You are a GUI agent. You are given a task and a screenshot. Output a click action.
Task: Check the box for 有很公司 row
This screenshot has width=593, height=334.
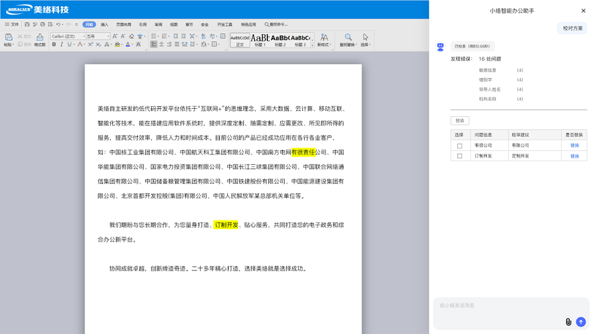[459, 146]
